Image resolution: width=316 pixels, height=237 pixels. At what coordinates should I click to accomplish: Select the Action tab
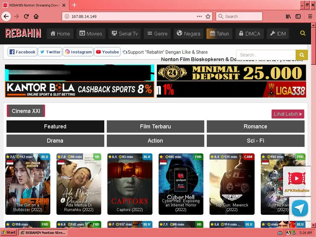156,141
